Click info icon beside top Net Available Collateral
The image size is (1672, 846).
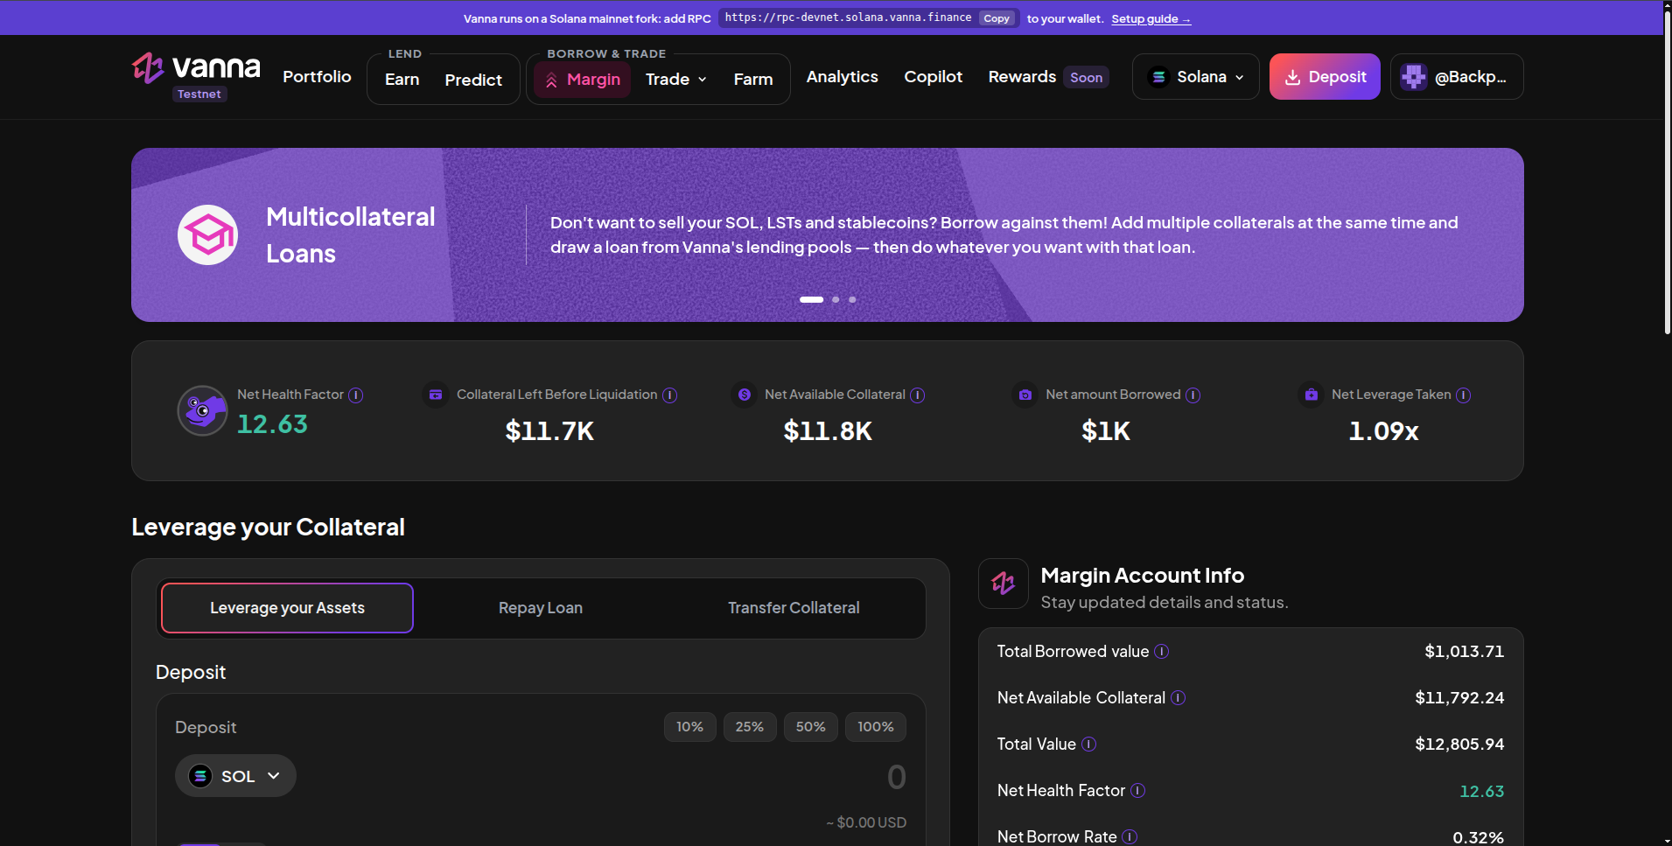(918, 395)
